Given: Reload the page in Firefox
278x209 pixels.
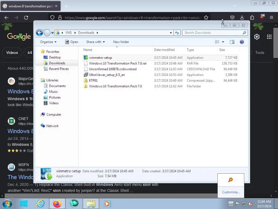Looking at the screenshot, I should click(26, 18).
